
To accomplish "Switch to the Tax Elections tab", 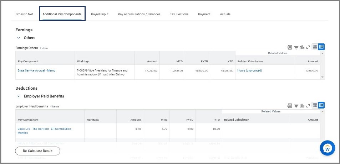I will pos(179,14).
